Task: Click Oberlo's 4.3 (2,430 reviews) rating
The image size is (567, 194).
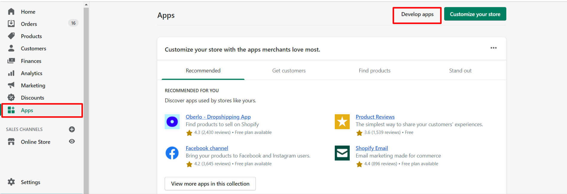Action: click(212, 133)
